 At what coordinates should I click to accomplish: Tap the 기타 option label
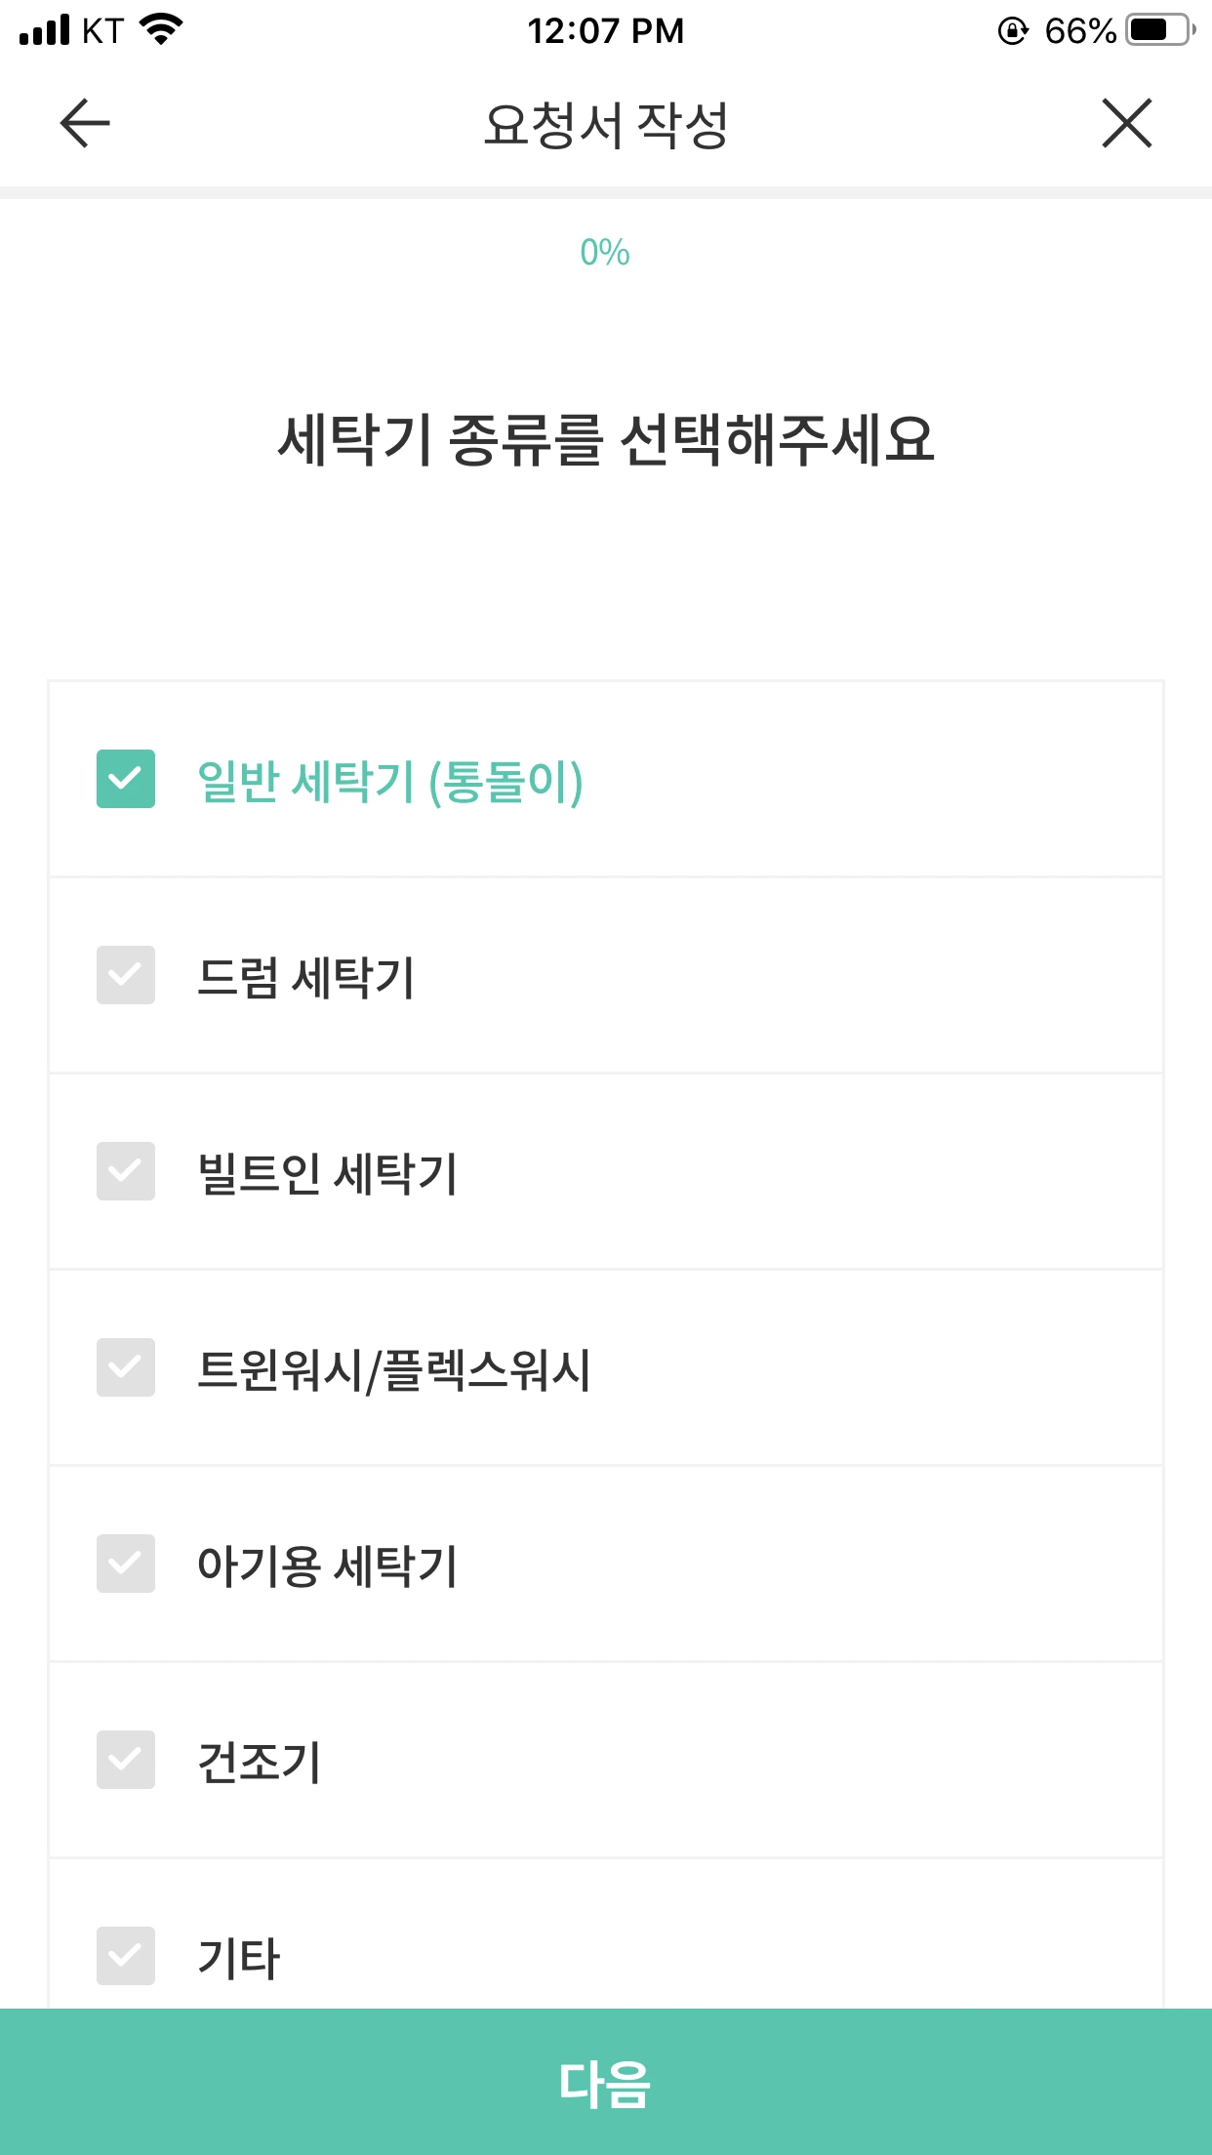click(239, 1958)
